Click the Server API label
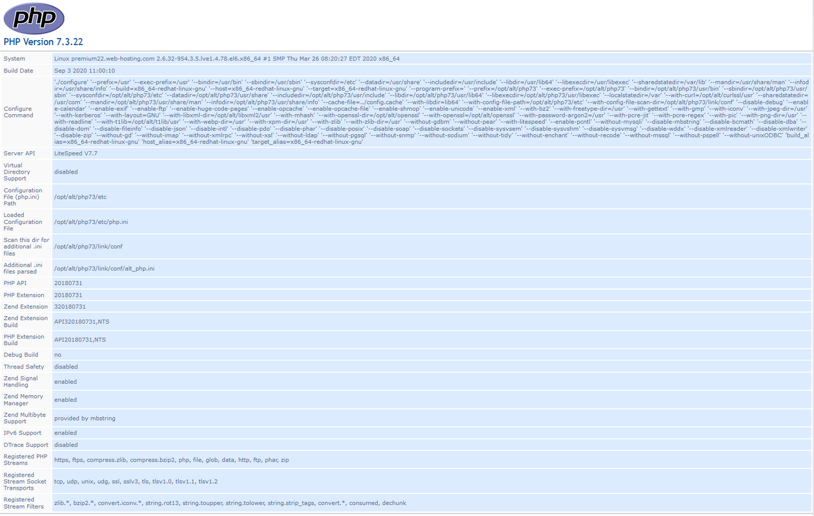Screen dimensions: 814x516 click(x=18, y=154)
